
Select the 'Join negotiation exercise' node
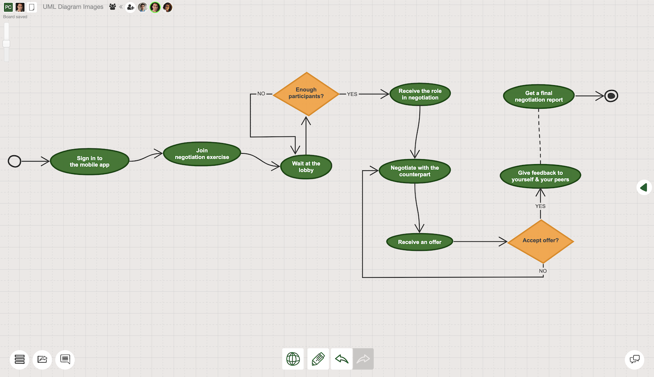[x=202, y=154]
